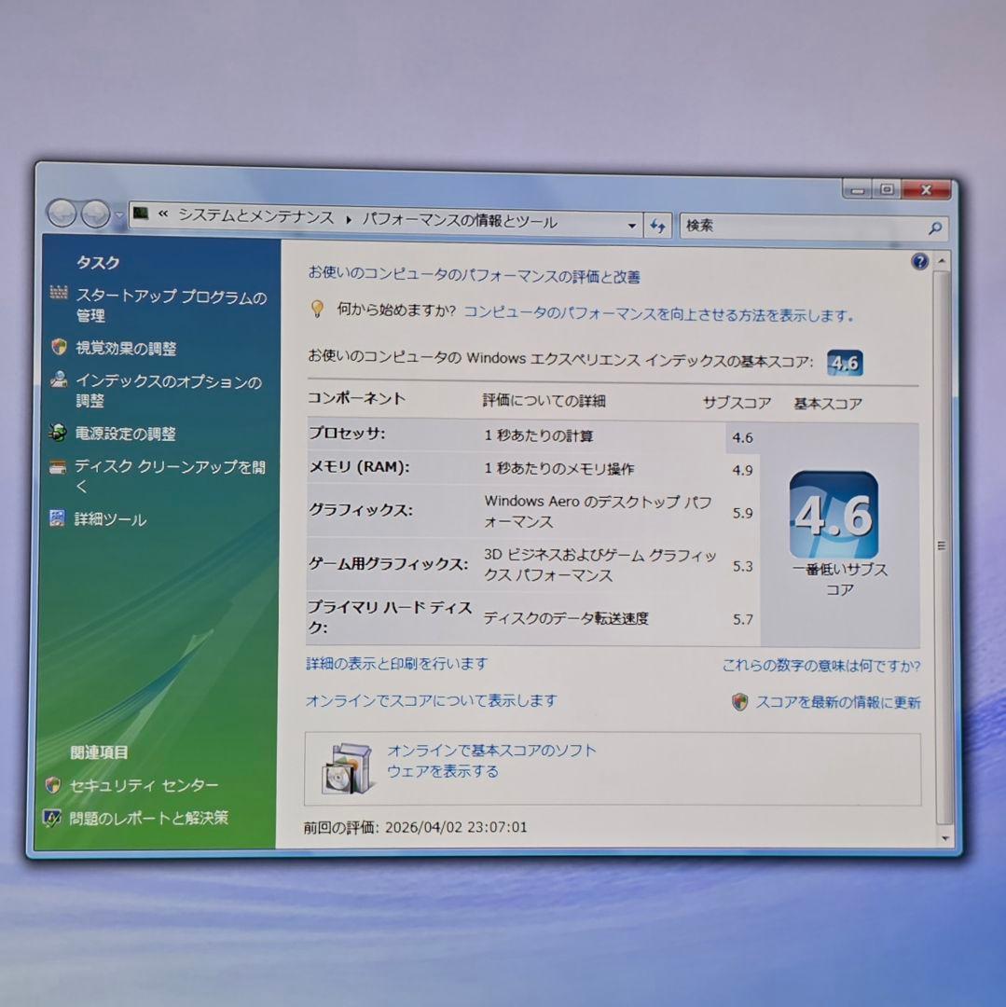Click the scrollbar up arrow
Image resolution: width=1006 pixels, height=1007 pixels.
coord(942,261)
